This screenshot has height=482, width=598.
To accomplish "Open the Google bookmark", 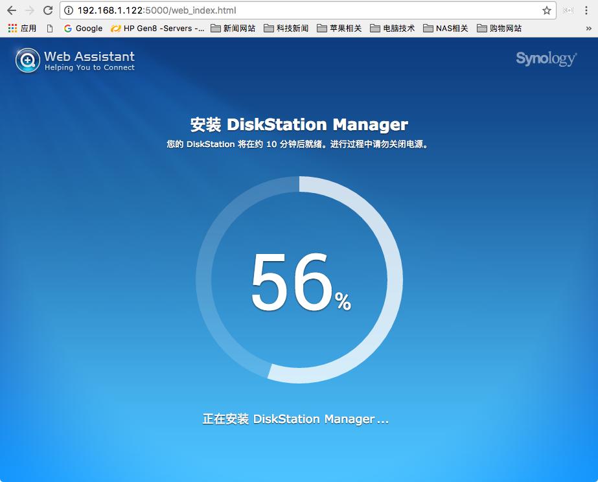I will [x=82, y=28].
